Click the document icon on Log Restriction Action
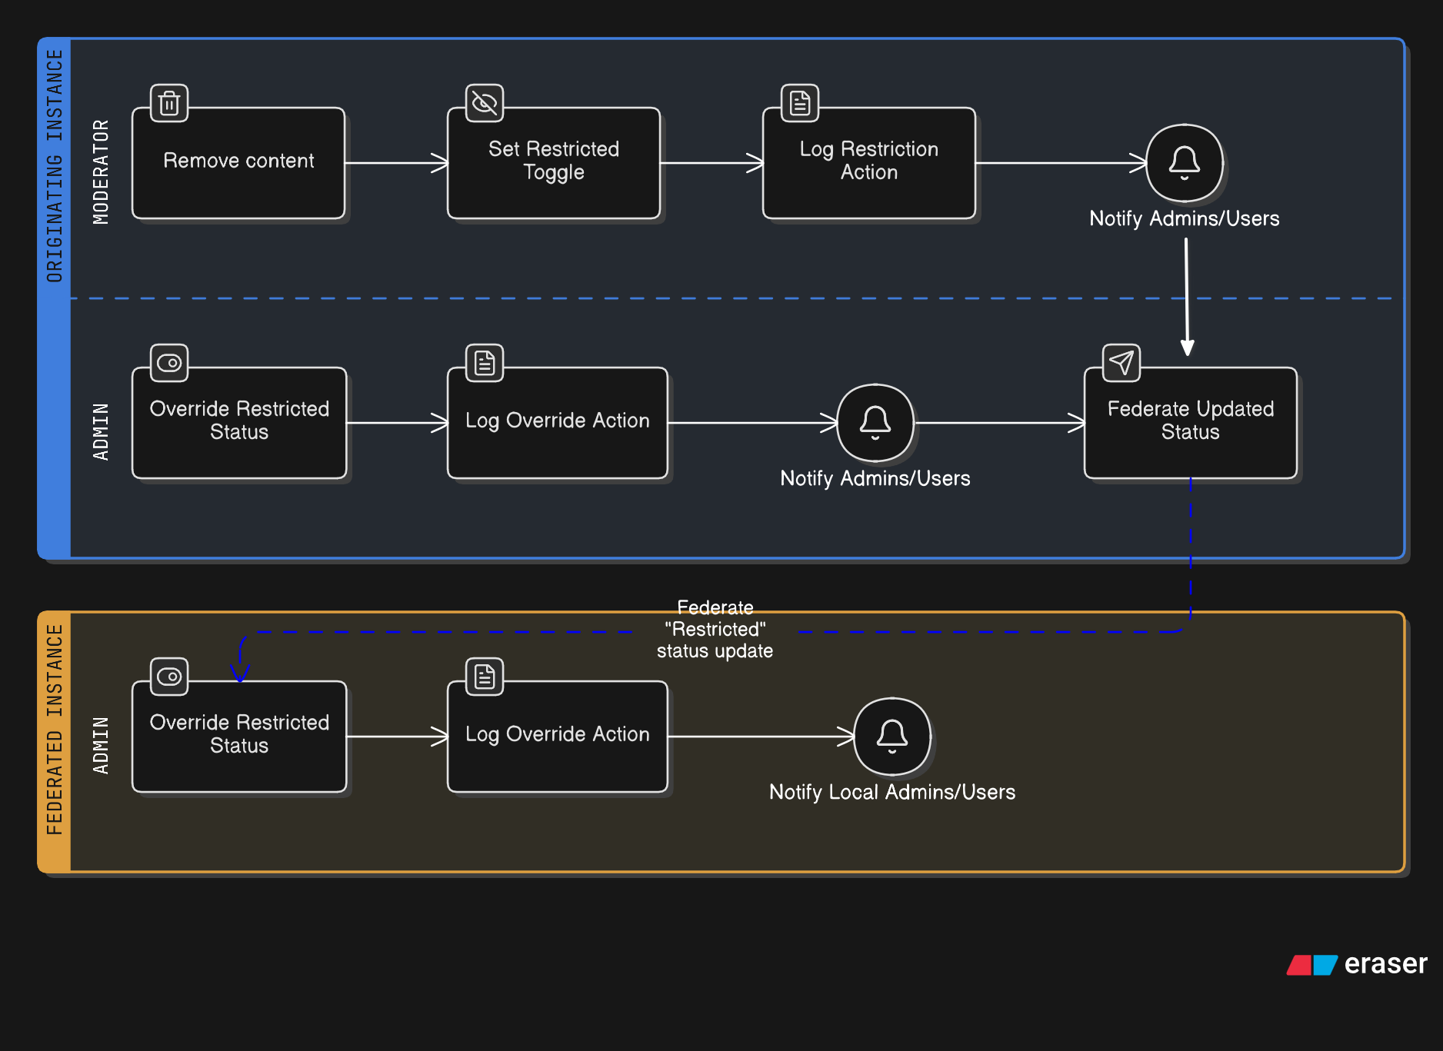This screenshot has height=1051, width=1443. [x=800, y=103]
